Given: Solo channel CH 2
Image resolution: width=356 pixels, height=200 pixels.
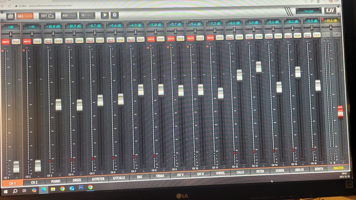Looking at the screenshot, I should point(37,41).
